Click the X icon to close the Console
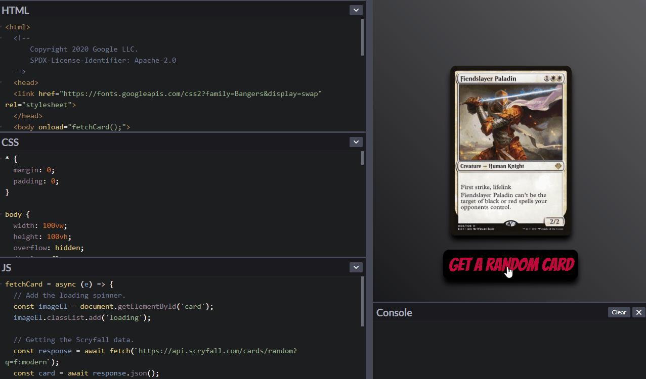This screenshot has height=379, width=646. (638, 312)
